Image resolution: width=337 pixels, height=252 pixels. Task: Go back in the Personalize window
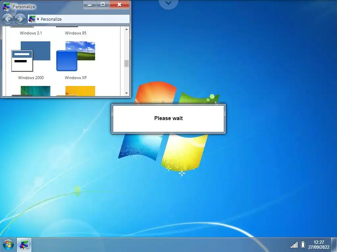pyautogui.click(x=8, y=19)
